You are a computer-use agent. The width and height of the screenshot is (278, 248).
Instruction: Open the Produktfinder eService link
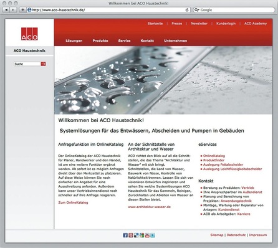click(214, 160)
